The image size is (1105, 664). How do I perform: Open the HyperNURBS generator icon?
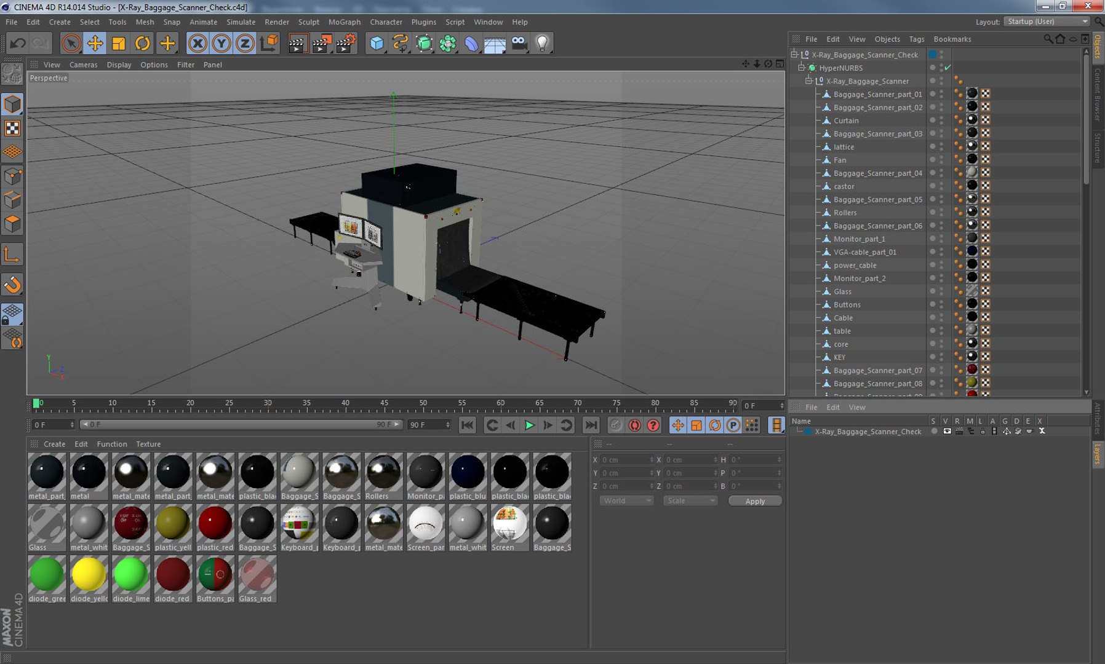pos(424,43)
